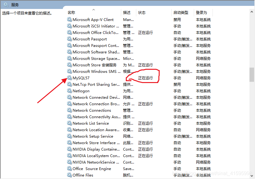Click the gear icon of NVIDIA NetworkService
255x179 pixels.
tap(70, 162)
